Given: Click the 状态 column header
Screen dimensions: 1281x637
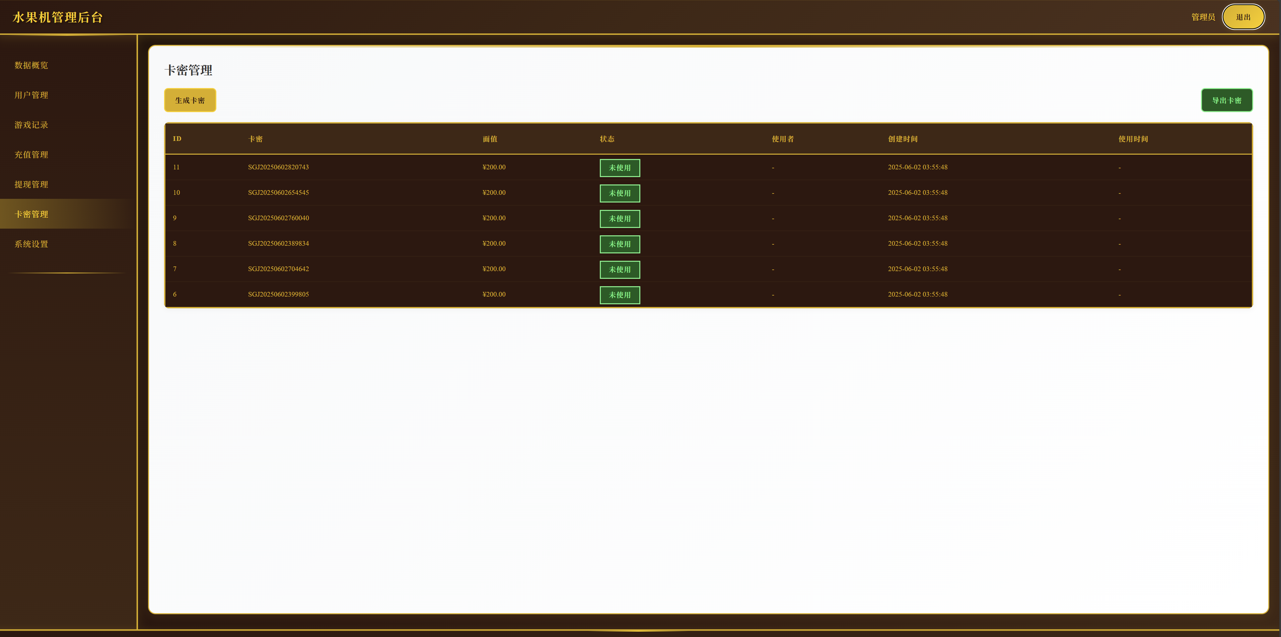Looking at the screenshot, I should (x=607, y=139).
